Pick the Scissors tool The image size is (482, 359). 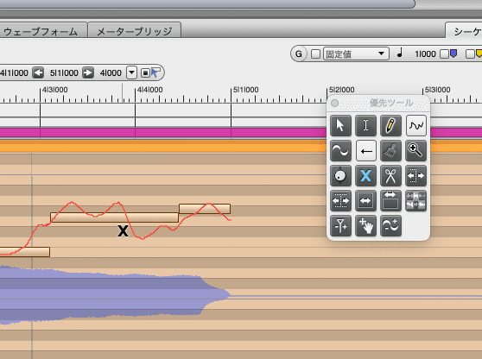[x=390, y=176]
